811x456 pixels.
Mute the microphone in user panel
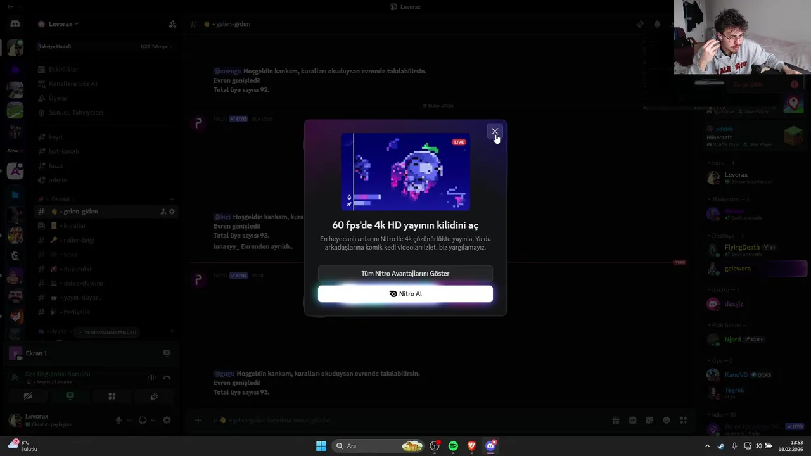click(118, 420)
